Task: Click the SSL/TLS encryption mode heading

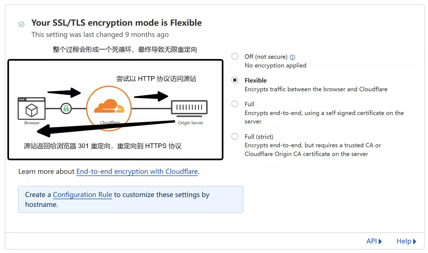Action: [x=116, y=23]
